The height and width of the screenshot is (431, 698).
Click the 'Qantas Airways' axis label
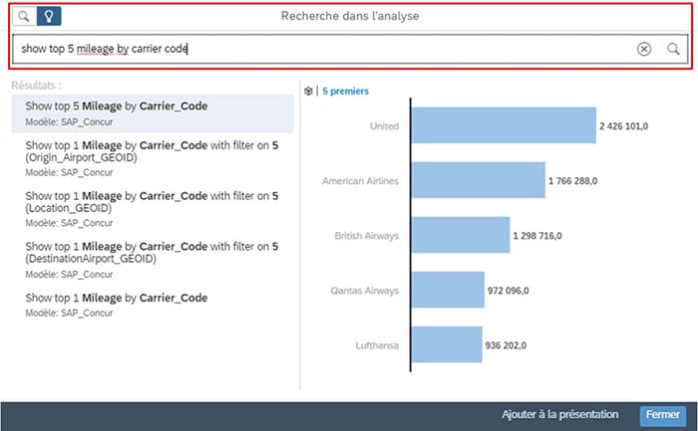click(365, 291)
